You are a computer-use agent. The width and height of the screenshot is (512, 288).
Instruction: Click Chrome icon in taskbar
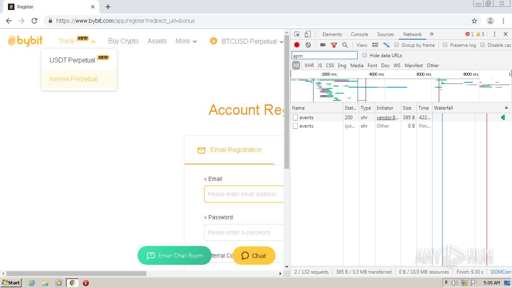[72, 283]
